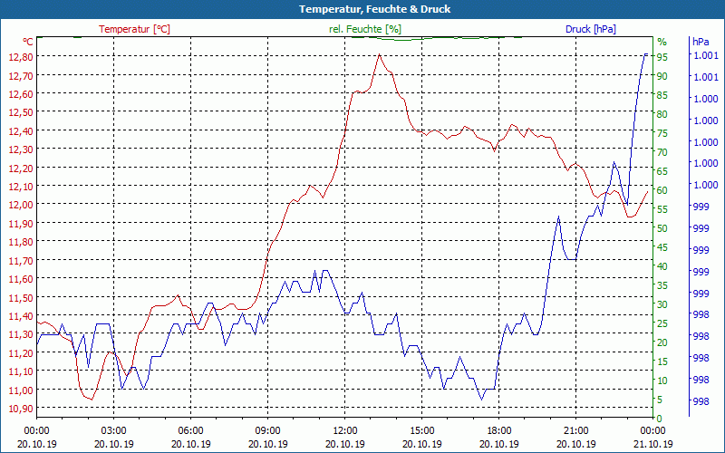Click the 5 humidity axis value
The image size is (725, 453).
pos(660,400)
